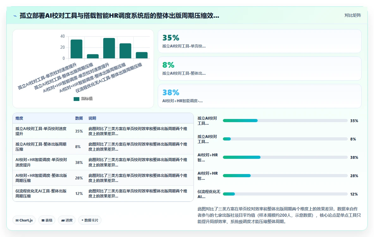Open the 35% data card
This screenshot has width=374, height=237.
(260, 41)
